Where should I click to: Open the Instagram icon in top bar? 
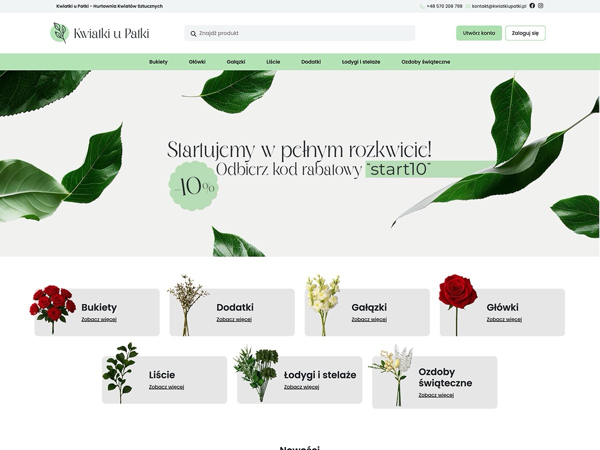coord(540,6)
